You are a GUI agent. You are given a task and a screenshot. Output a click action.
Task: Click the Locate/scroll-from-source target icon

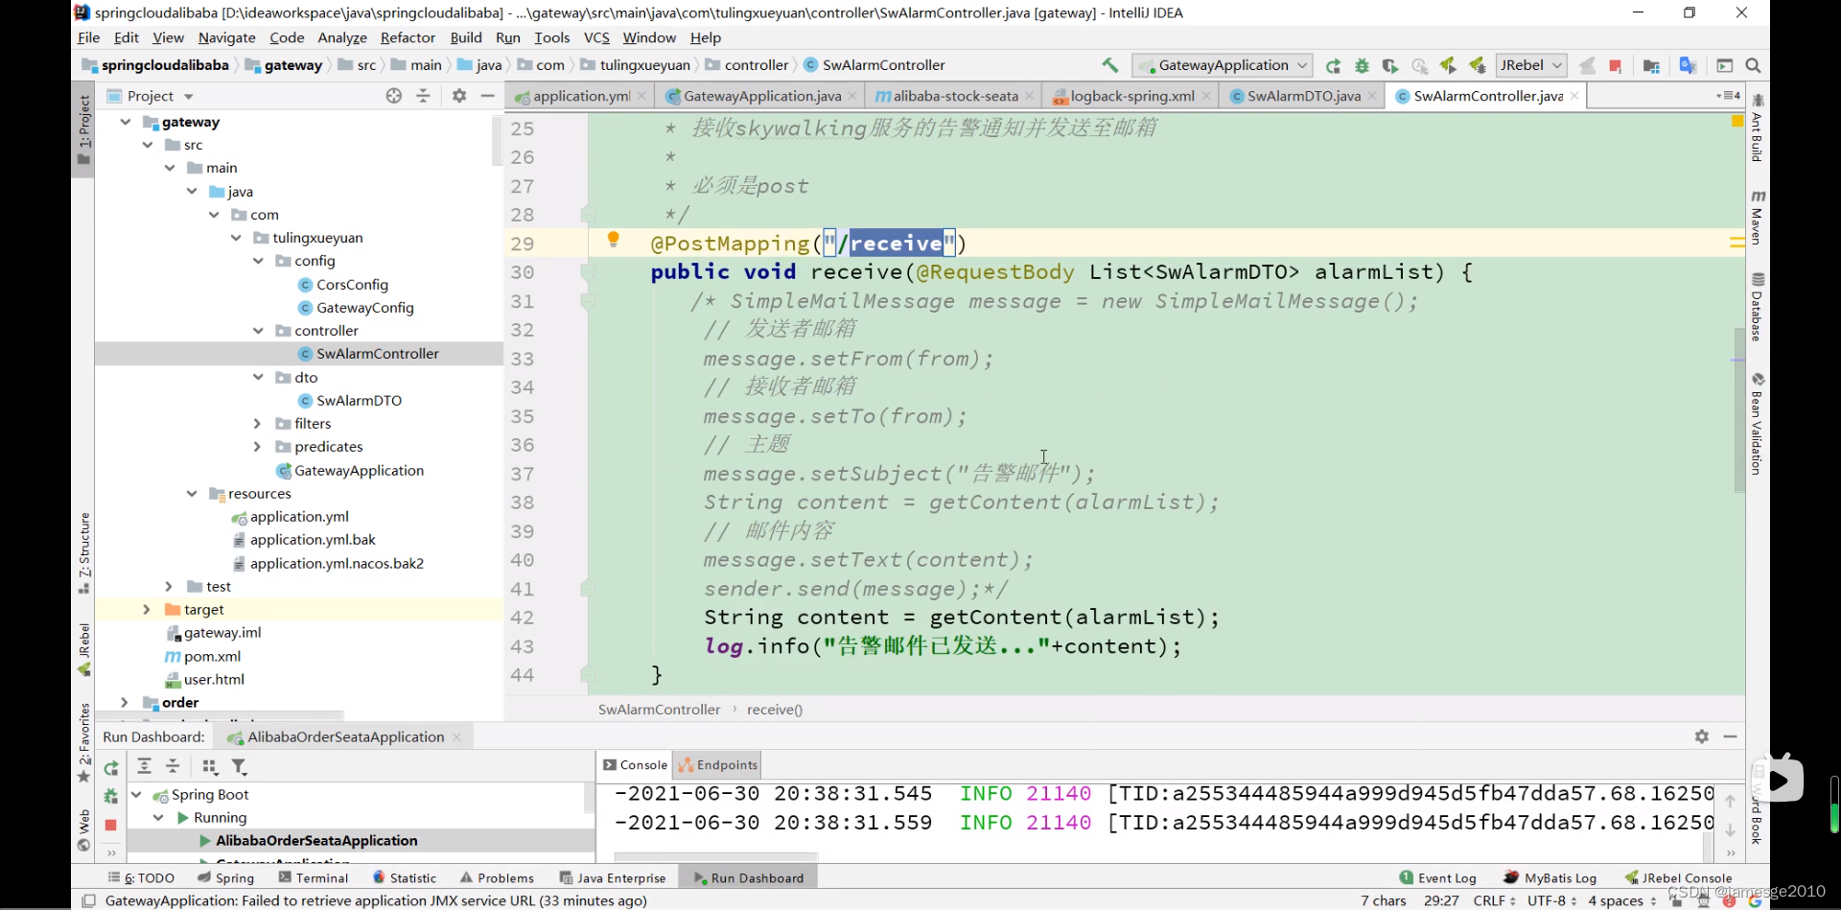coord(394,96)
